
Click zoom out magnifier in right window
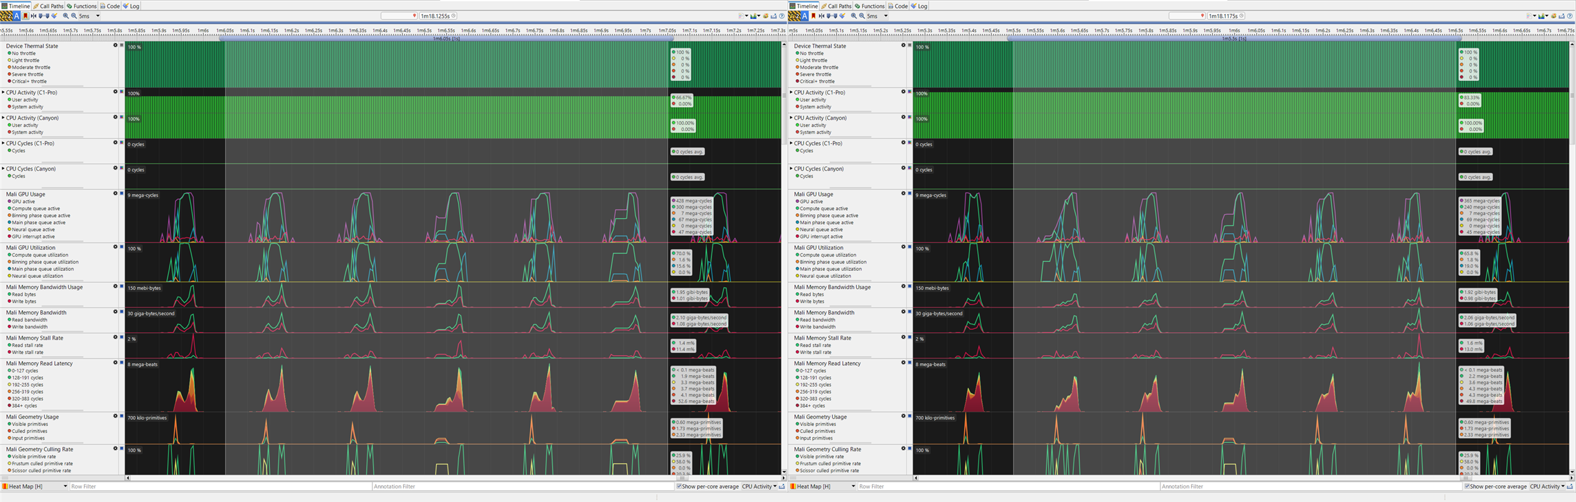click(862, 16)
